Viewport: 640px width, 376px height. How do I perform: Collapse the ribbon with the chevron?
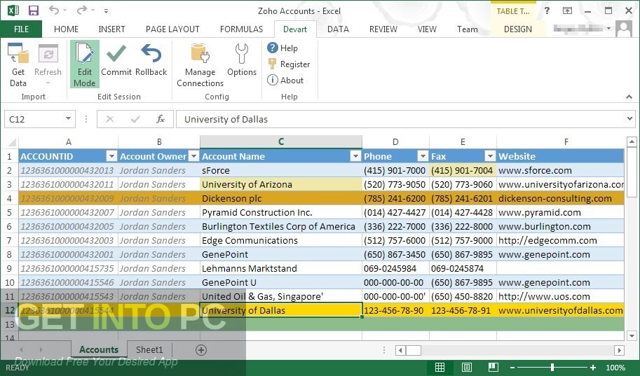[629, 97]
